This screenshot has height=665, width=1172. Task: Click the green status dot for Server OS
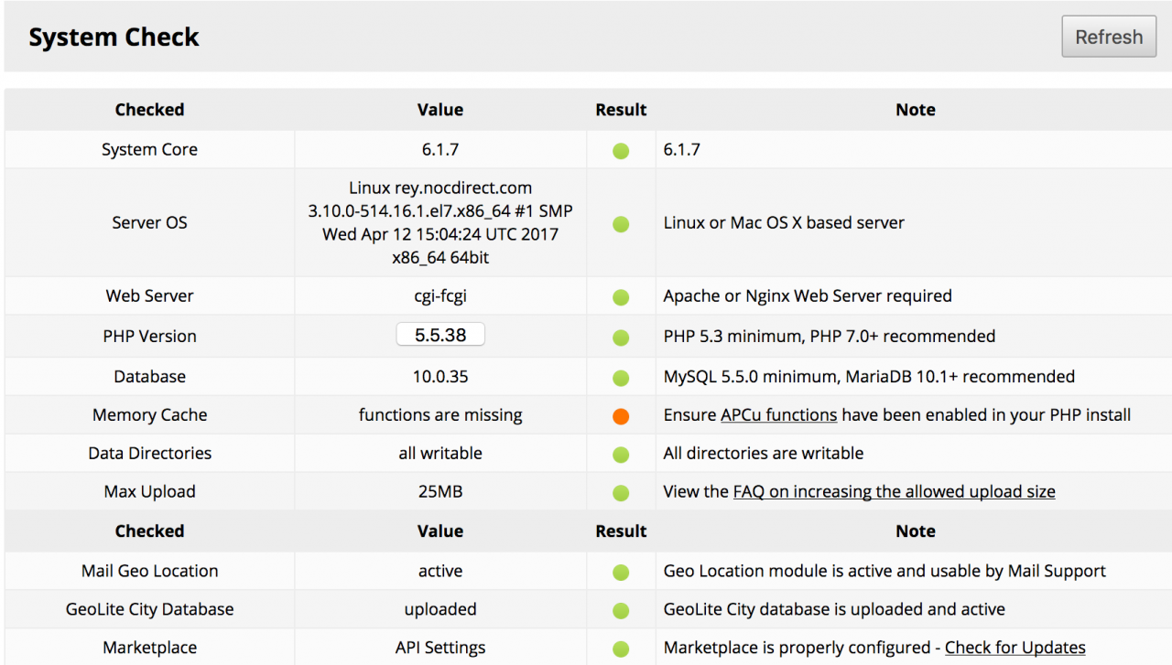pyautogui.click(x=621, y=224)
